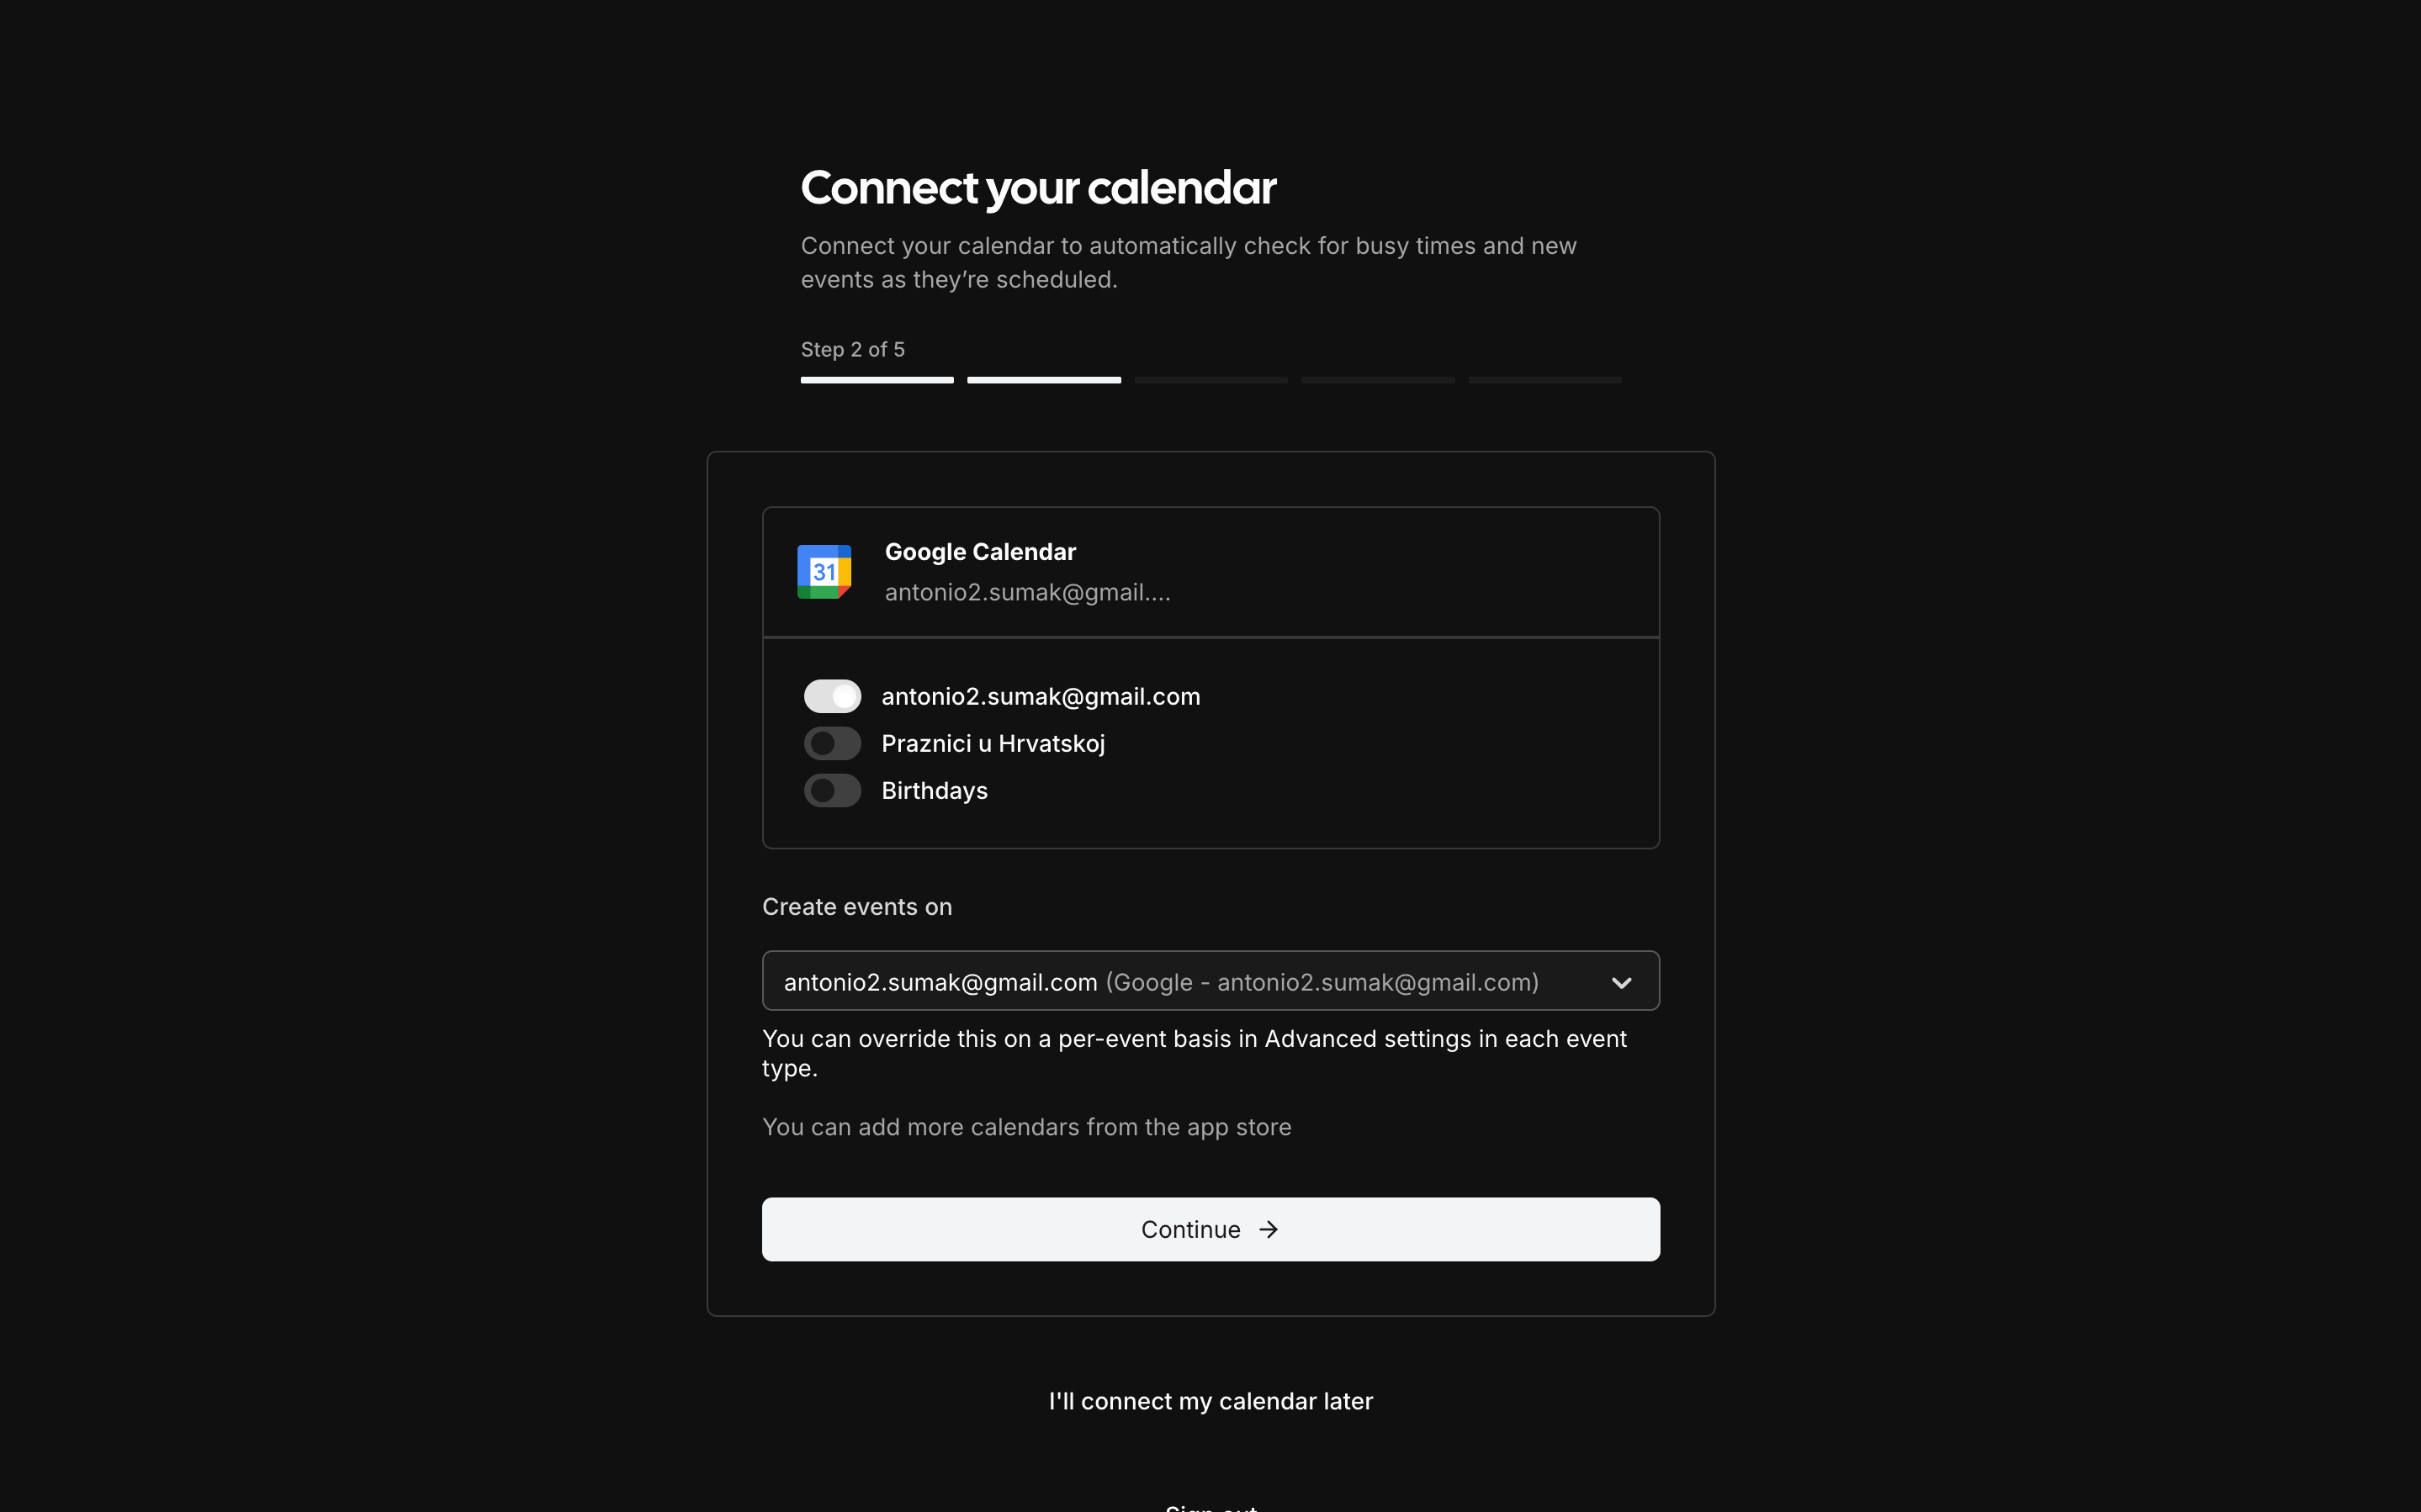
Task: Click add more calendars from app store text
Action: pyautogui.click(x=1026, y=1127)
